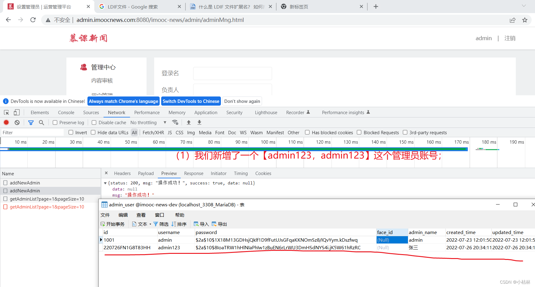Close request details panel X
This screenshot has width=535, height=287.
[106, 173]
